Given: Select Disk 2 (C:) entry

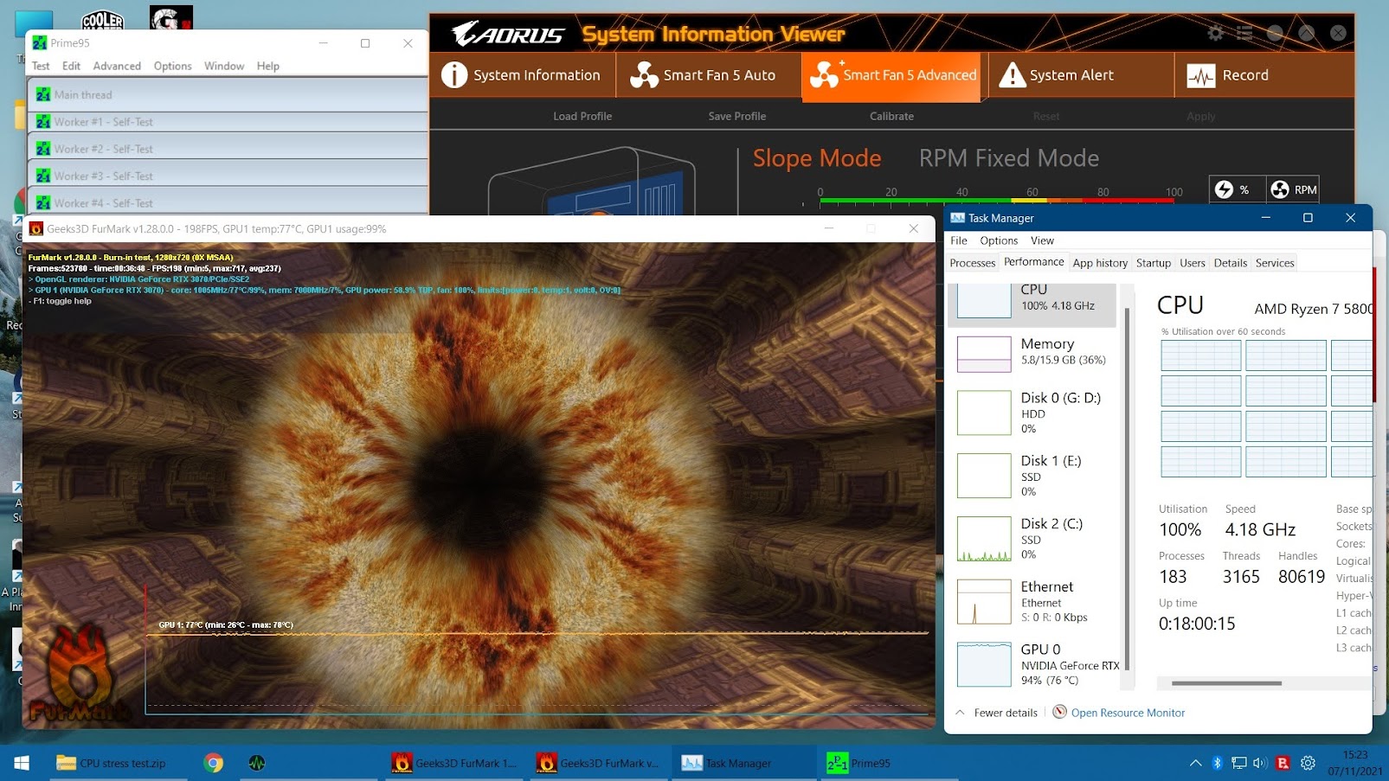Looking at the screenshot, I should click(x=1032, y=539).
